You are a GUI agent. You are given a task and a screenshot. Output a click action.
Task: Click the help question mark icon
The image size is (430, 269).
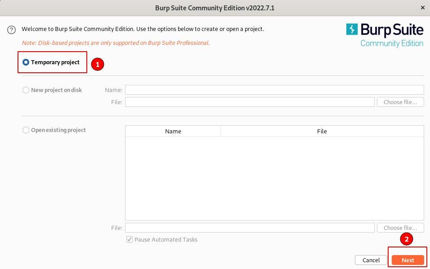tap(12, 30)
